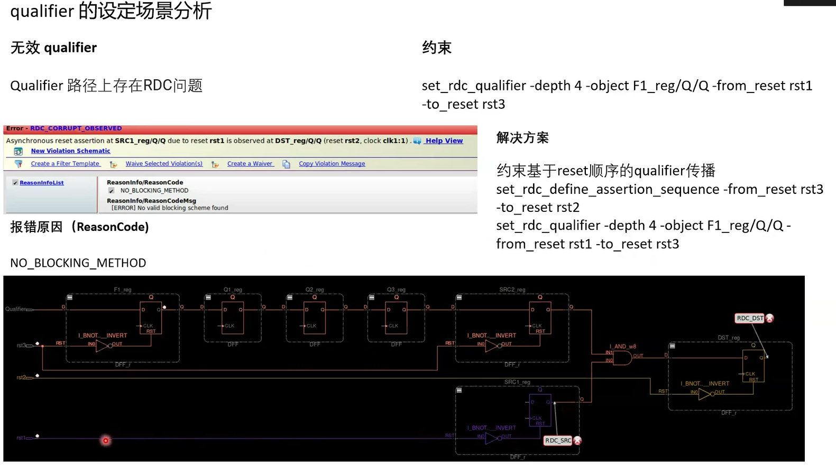The height and width of the screenshot is (466, 836).
Task: Collapse the Q1_reg block in schematic
Action: tap(208, 297)
